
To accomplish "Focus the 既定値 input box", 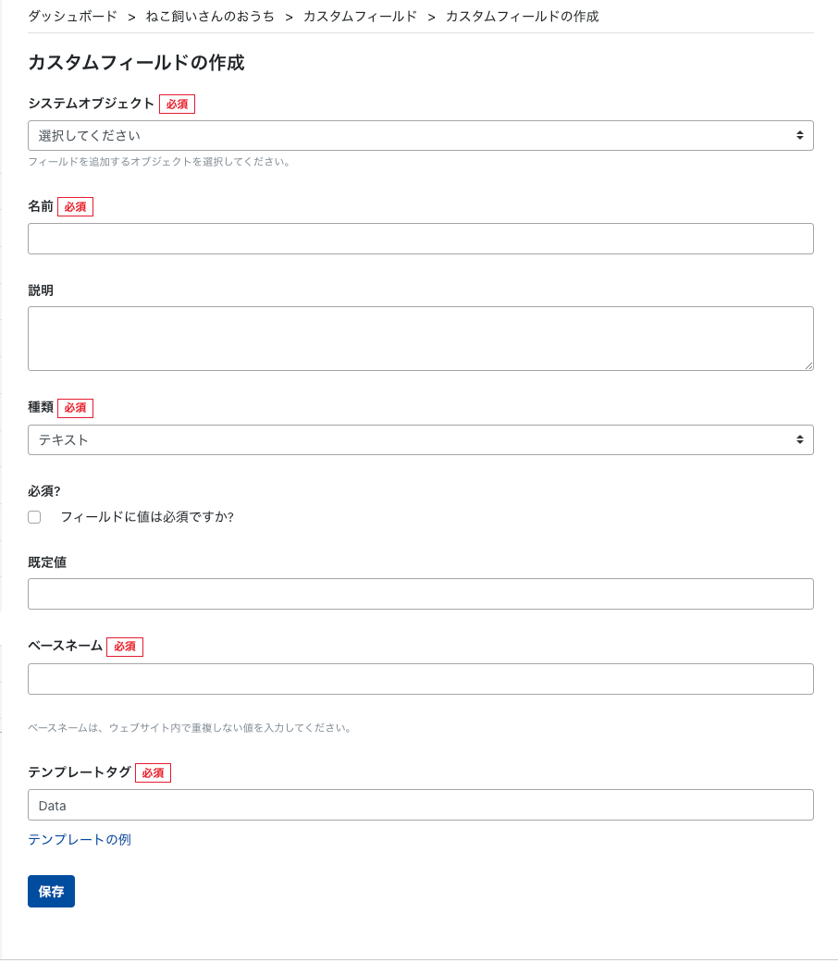I will click(x=420, y=594).
